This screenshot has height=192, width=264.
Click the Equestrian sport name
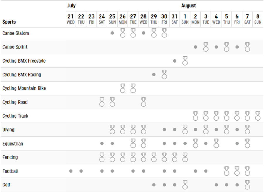point(13,144)
